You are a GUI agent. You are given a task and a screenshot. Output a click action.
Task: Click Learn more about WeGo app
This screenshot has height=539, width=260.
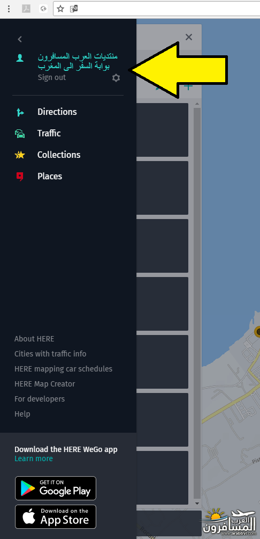pyautogui.click(x=34, y=458)
